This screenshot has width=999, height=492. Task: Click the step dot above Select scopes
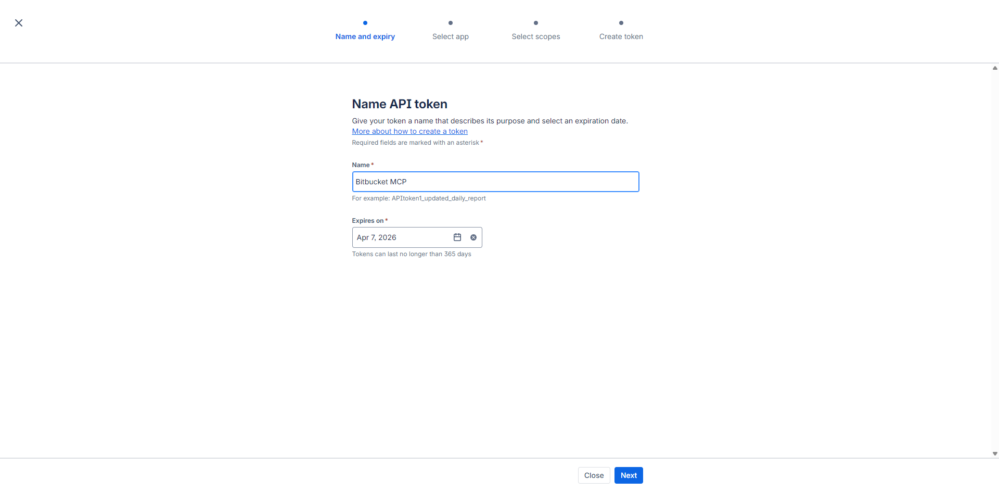(536, 23)
